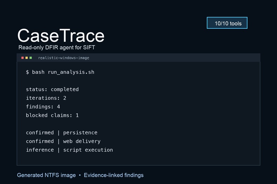The width and height of the screenshot is (277, 184).
Task: Click the 'bash run_analysis.sh' command line
Action: click(x=60, y=72)
